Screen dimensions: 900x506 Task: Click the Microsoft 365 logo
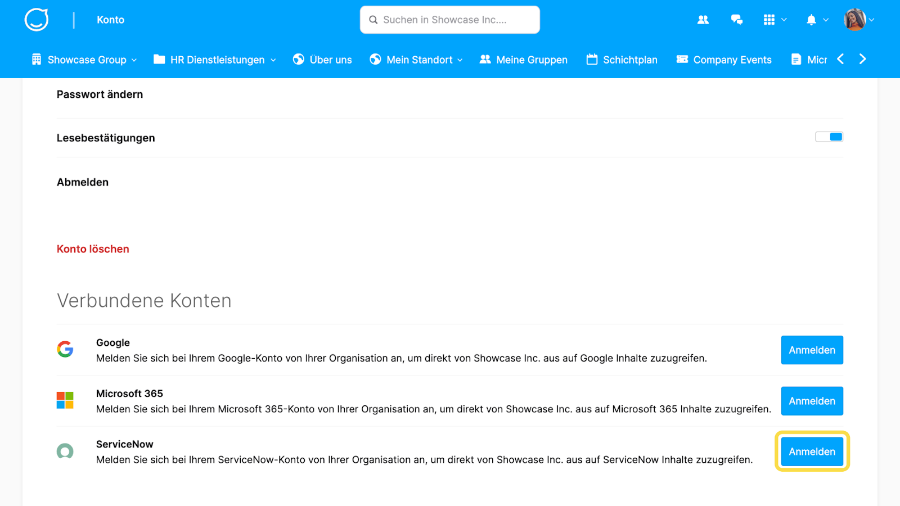pyautogui.click(x=65, y=400)
